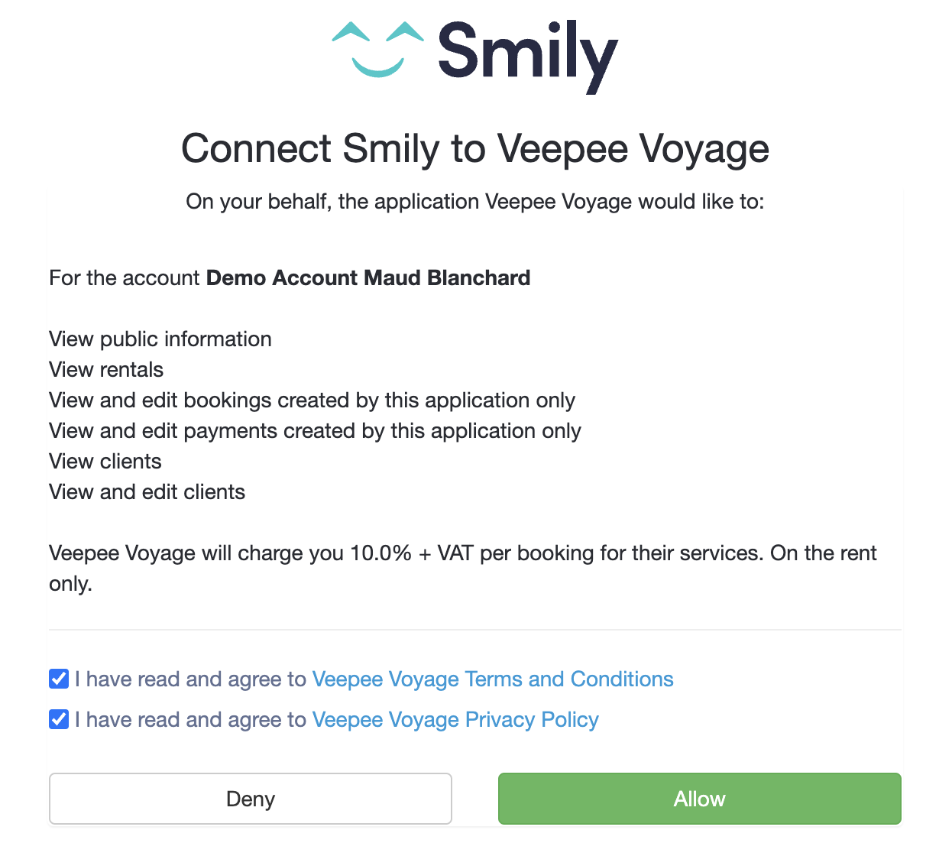Click the View rentals permission line

click(x=106, y=369)
